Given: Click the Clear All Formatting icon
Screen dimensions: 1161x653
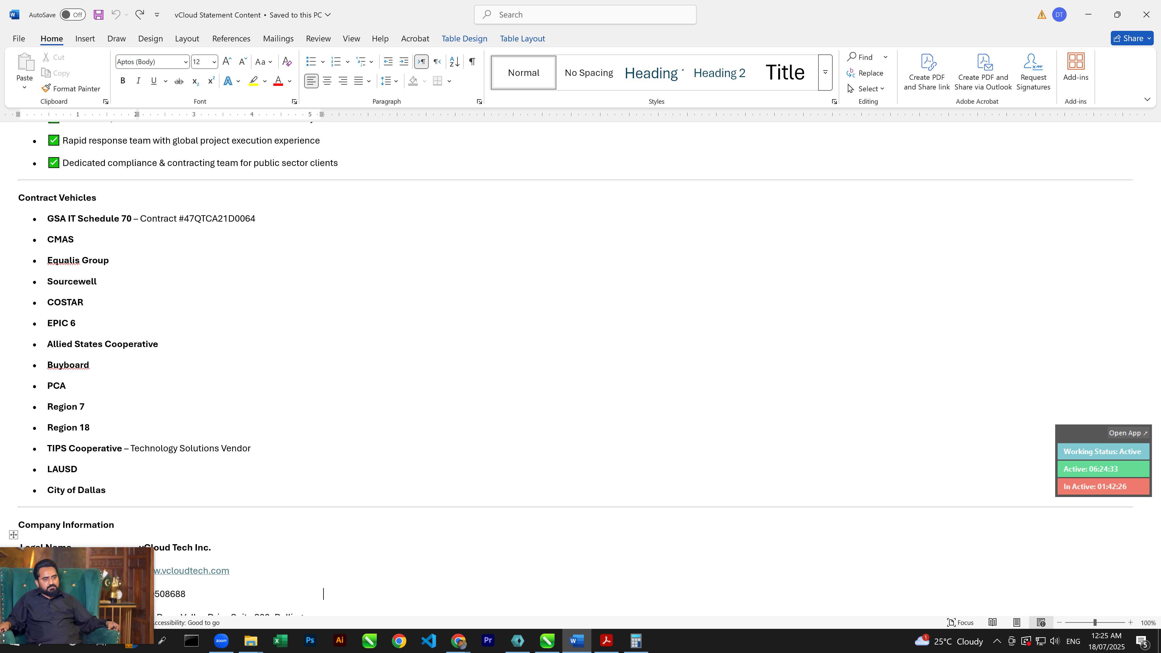Looking at the screenshot, I should click(x=287, y=62).
